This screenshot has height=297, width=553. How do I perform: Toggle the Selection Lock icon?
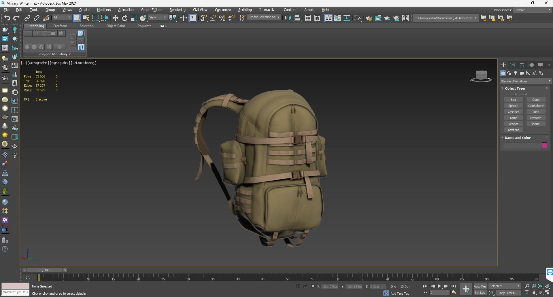click(x=305, y=286)
